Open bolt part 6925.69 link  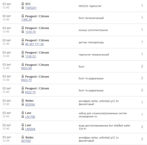(x=26, y=68)
